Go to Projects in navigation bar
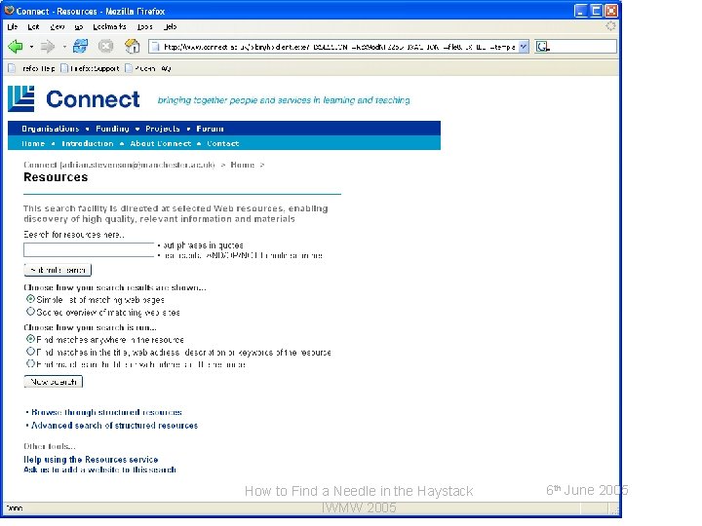The image size is (702, 526). [163, 129]
